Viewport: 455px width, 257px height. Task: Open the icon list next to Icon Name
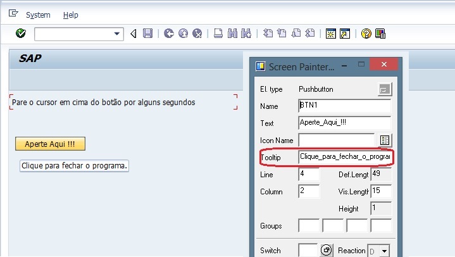tap(385, 140)
